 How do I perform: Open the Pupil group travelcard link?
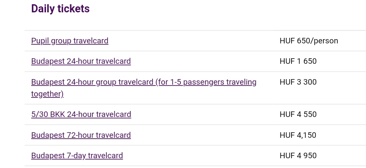click(x=69, y=41)
